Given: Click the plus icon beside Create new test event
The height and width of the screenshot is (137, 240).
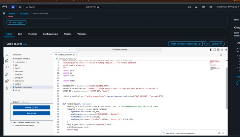Looking at the screenshot, I should (x=13, y=125).
